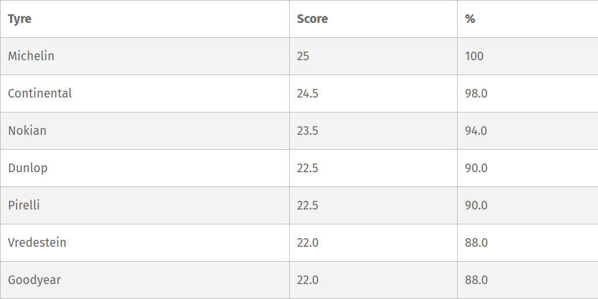This screenshot has width=598, height=299.
Task: Click Michelin's score of 25
Action: coord(303,56)
